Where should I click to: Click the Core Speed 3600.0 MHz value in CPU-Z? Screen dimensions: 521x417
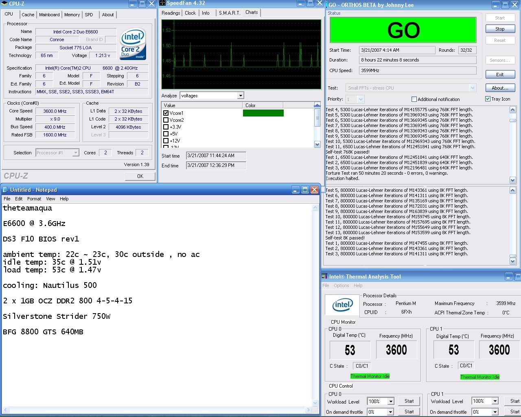(55, 111)
